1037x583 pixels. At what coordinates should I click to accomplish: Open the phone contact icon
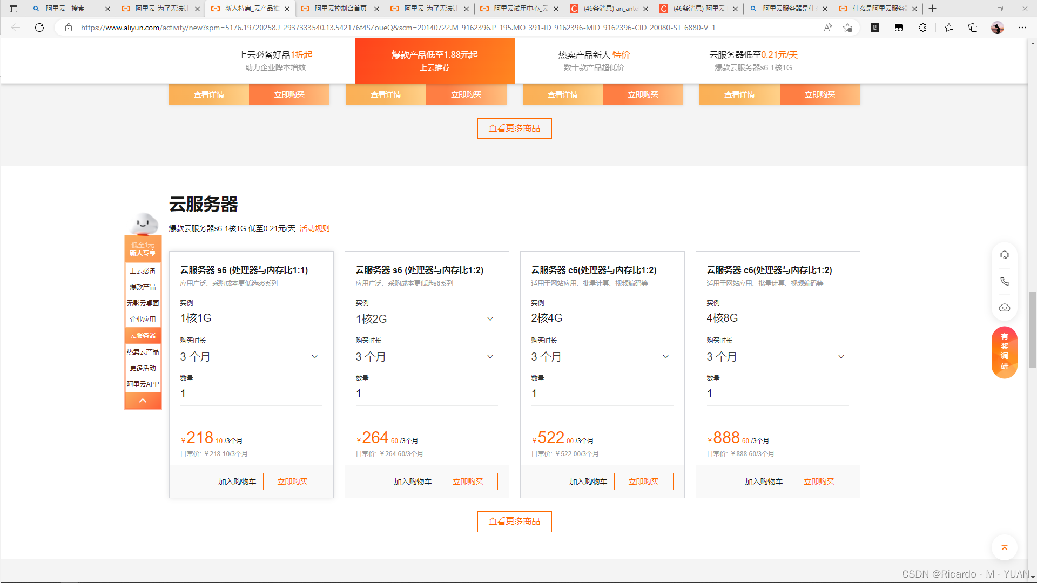(1005, 281)
